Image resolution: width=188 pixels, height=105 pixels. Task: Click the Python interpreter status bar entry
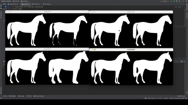(x=177, y=98)
